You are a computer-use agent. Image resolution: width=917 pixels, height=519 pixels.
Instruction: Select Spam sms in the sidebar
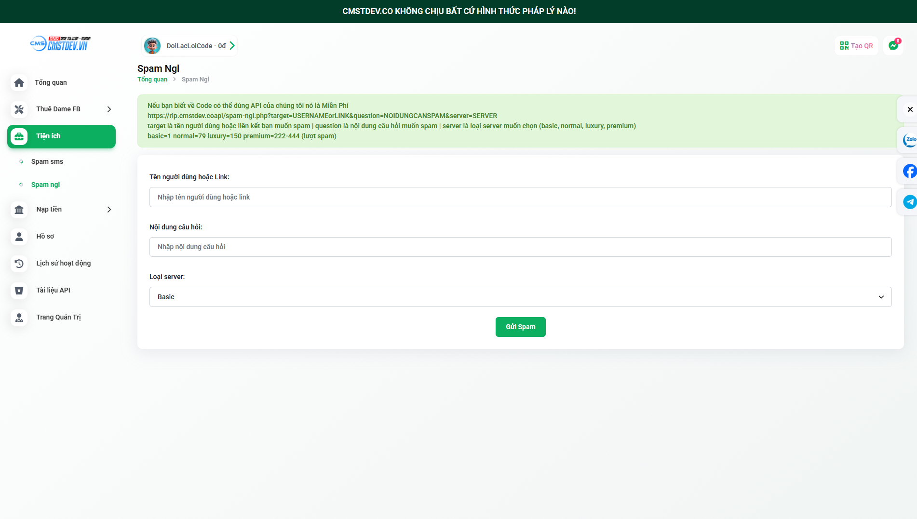coord(47,161)
